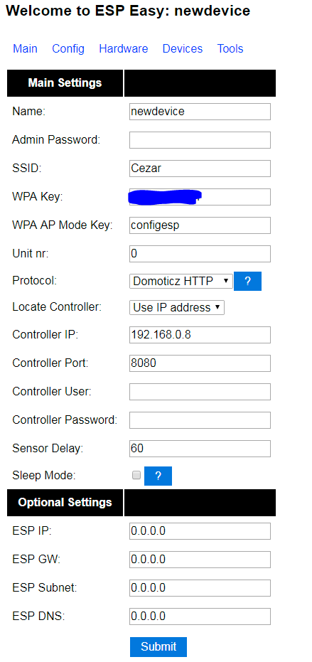This screenshot has height=662, width=312.
Task: Click the help button next to Sleep Mode
Action: tap(158, 476)
